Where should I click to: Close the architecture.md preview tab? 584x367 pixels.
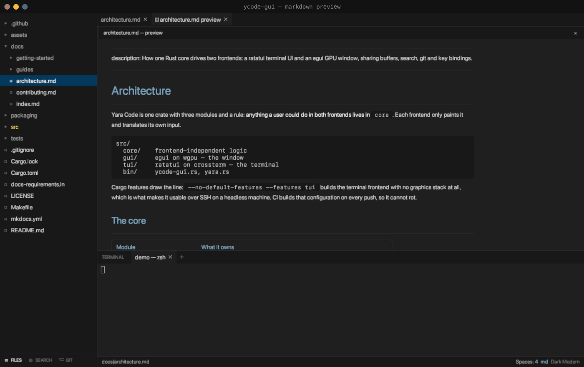point(226,19)
